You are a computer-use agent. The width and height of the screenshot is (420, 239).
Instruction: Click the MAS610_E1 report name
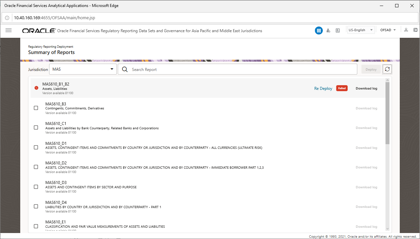[55, 222]
